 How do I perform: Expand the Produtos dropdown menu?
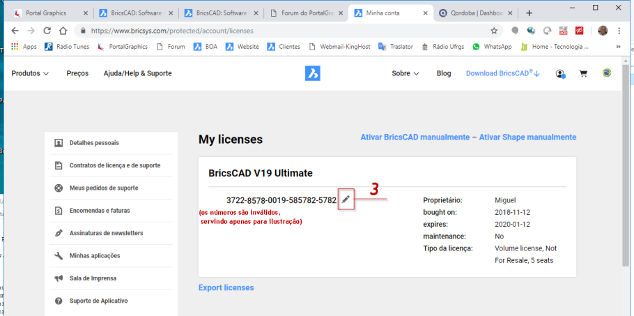tap(30, 73)
